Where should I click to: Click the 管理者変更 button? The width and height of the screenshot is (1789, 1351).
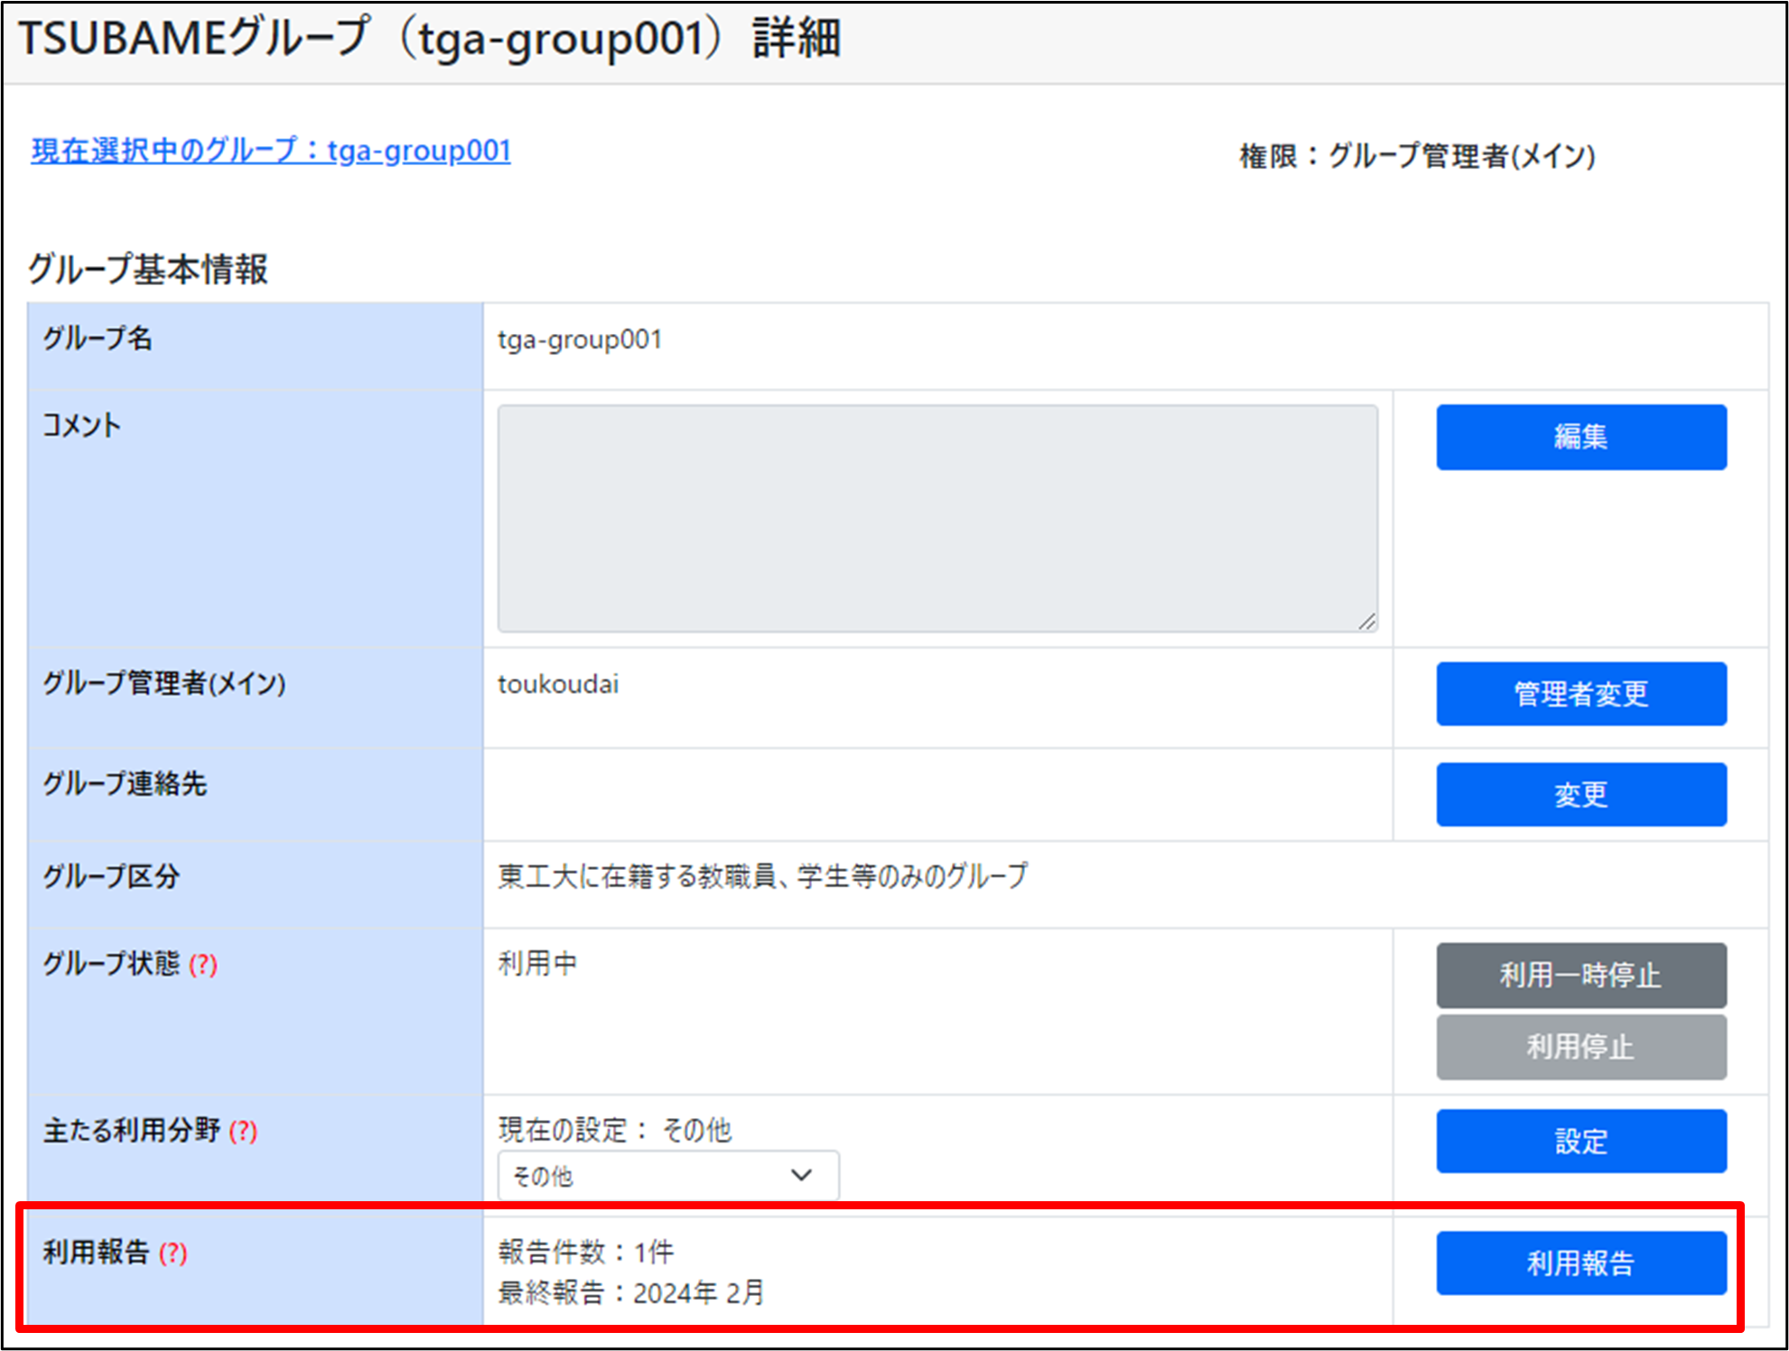pyautogui.click(x=1580, y=694)
